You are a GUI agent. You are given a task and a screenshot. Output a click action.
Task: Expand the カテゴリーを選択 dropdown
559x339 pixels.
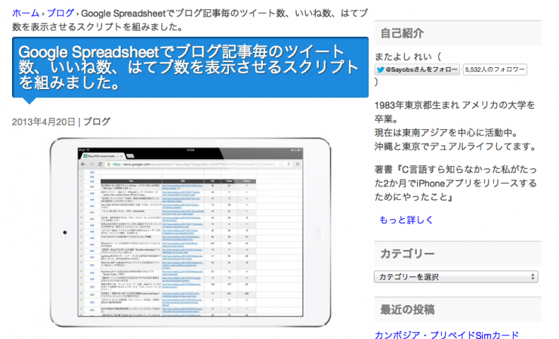coord(456,276)
